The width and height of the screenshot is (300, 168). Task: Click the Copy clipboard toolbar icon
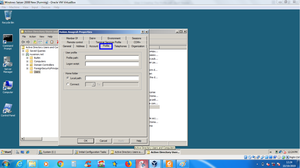(52, 42)
